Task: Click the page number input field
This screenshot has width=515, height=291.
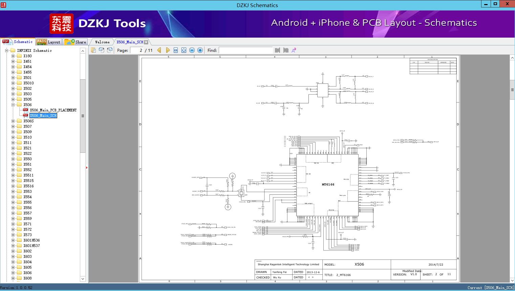Action: click(x=137, y=50)
